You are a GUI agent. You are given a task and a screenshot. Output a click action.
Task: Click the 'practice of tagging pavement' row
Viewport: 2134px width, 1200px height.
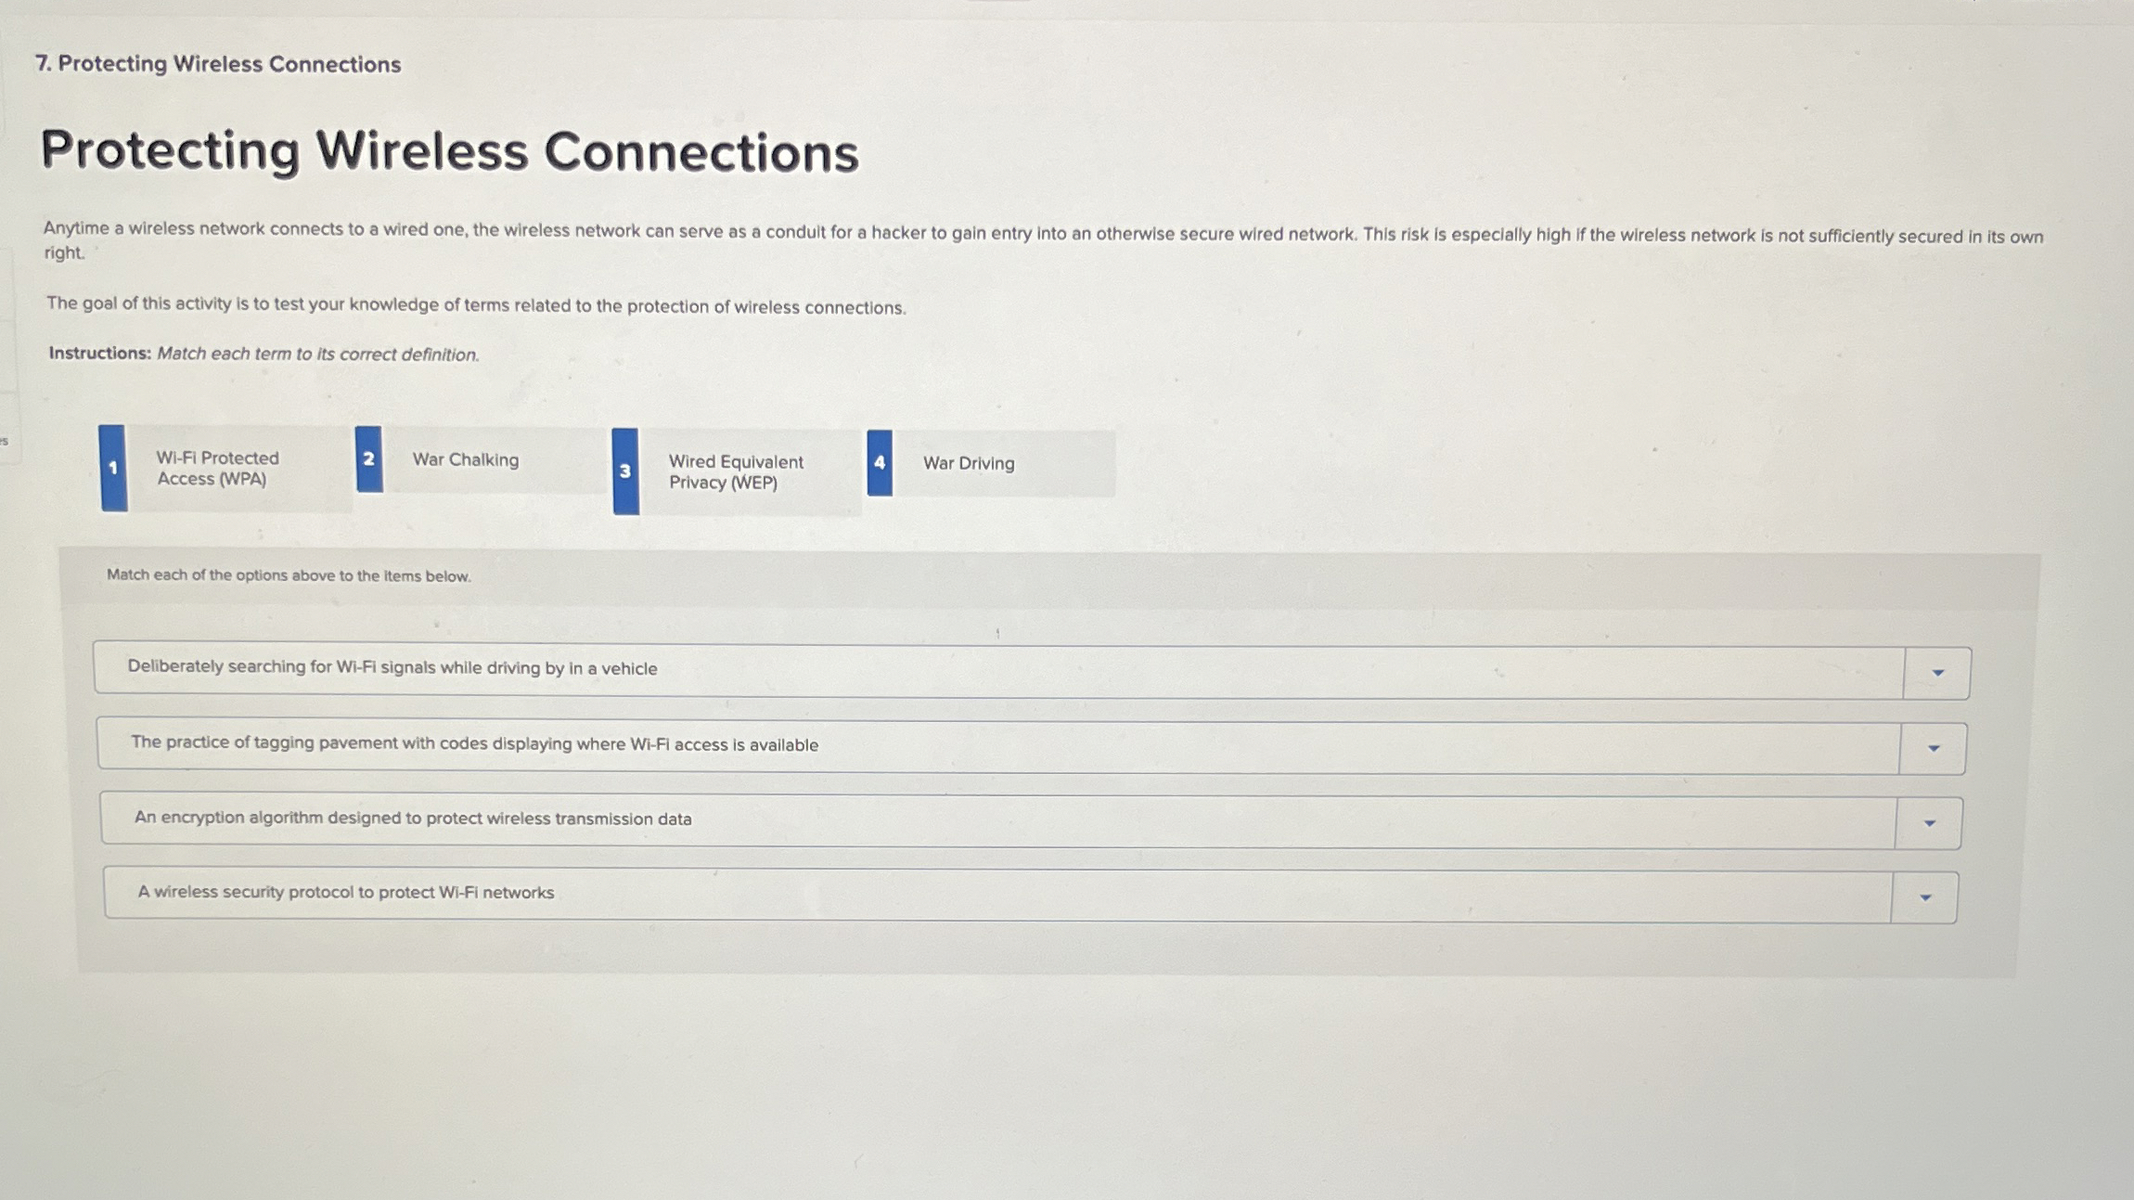pos(474,744)
